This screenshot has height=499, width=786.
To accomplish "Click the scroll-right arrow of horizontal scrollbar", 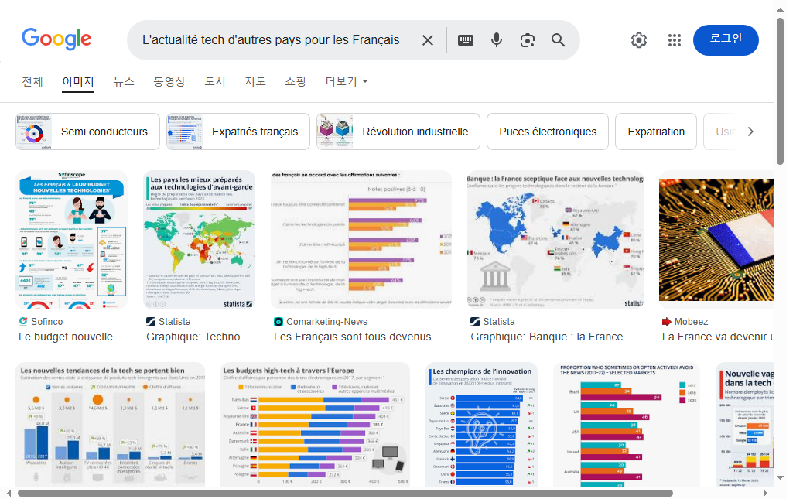I will (x=765, y=494).
